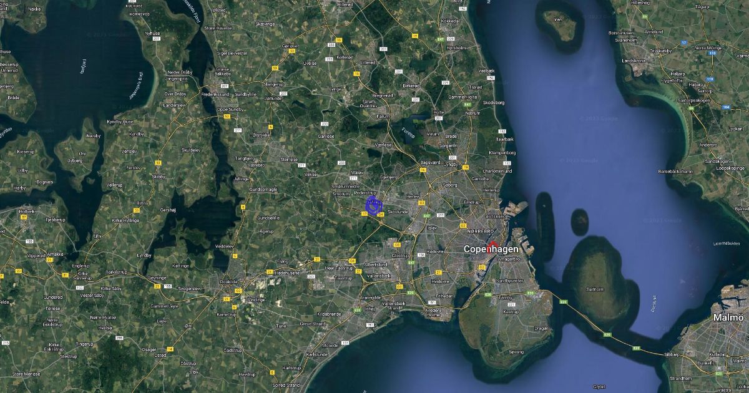Click the red location marker on Copenhagen
The width and height of the screenshot is (749, 393).
492,245
